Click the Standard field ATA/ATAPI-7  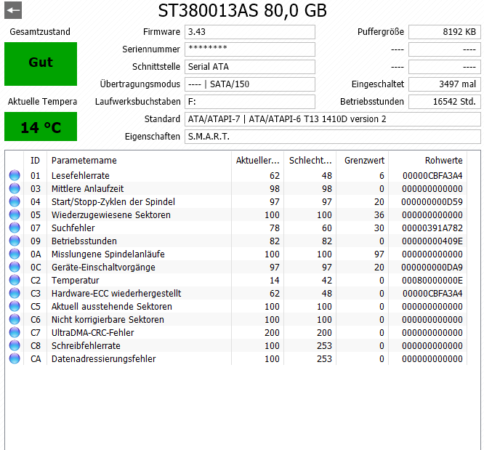tap(332, 119)
